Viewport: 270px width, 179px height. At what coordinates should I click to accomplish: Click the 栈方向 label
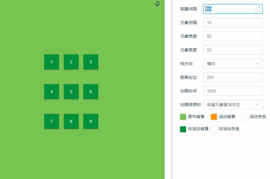point(186,64)
